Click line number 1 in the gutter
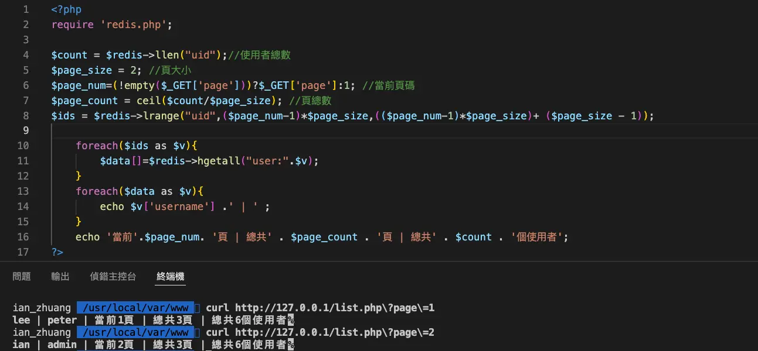 click(25, 9)
